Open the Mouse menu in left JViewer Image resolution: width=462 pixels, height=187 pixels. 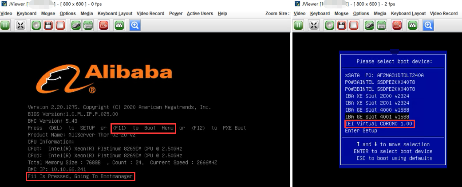pyautogui.click(x=48, y=14)
